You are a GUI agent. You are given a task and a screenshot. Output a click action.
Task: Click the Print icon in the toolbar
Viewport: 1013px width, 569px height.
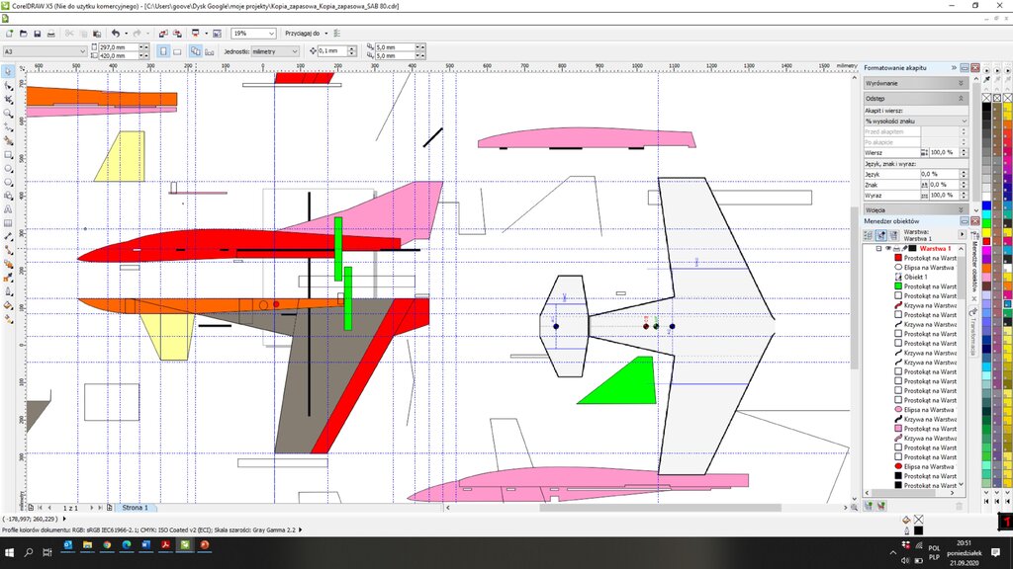click(50, 34)
